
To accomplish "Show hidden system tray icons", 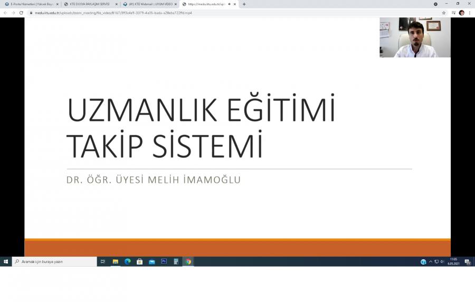I will tap(431, 261).
